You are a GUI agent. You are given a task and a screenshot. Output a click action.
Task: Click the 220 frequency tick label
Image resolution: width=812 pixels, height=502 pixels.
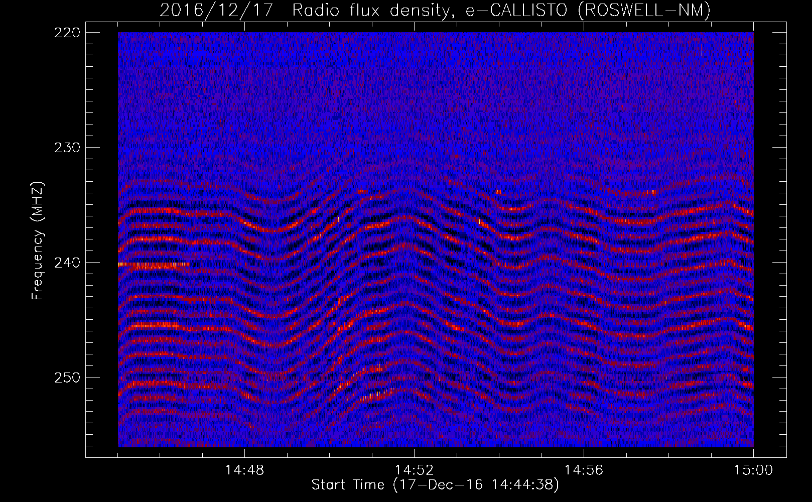click(x=67, y=33)
